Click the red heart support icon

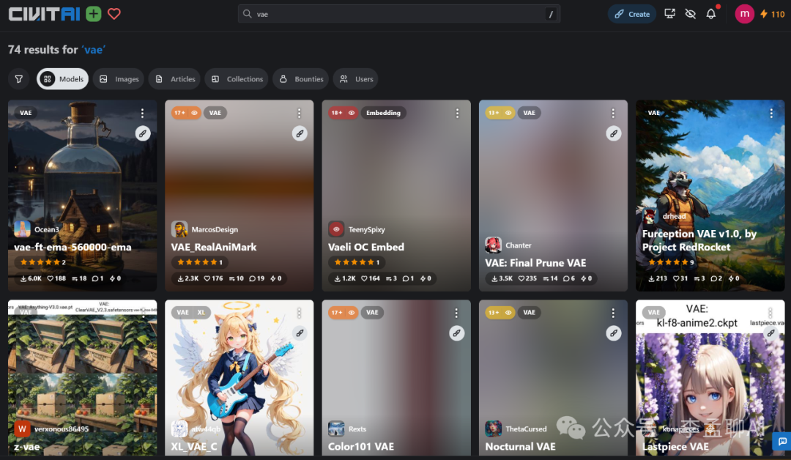click(114, 14)
